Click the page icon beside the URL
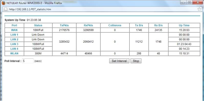204x101 pixels. coord(6,9)
